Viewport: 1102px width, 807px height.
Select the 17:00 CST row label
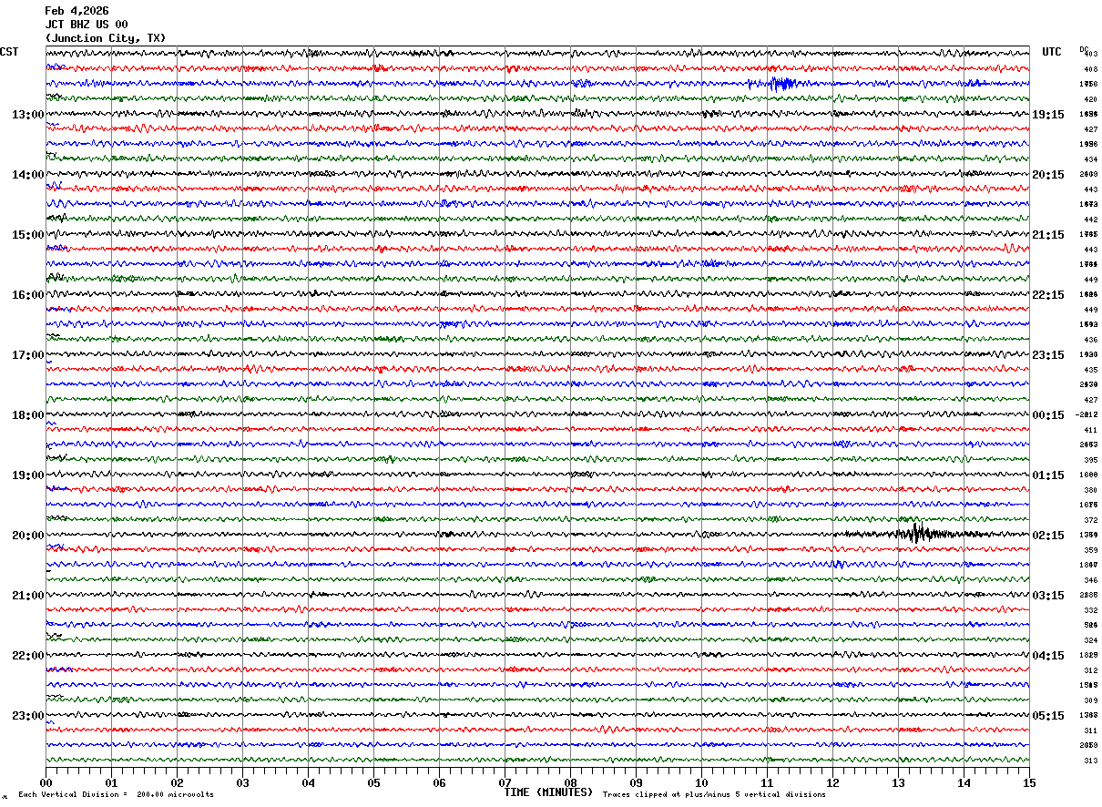(27, 355)
